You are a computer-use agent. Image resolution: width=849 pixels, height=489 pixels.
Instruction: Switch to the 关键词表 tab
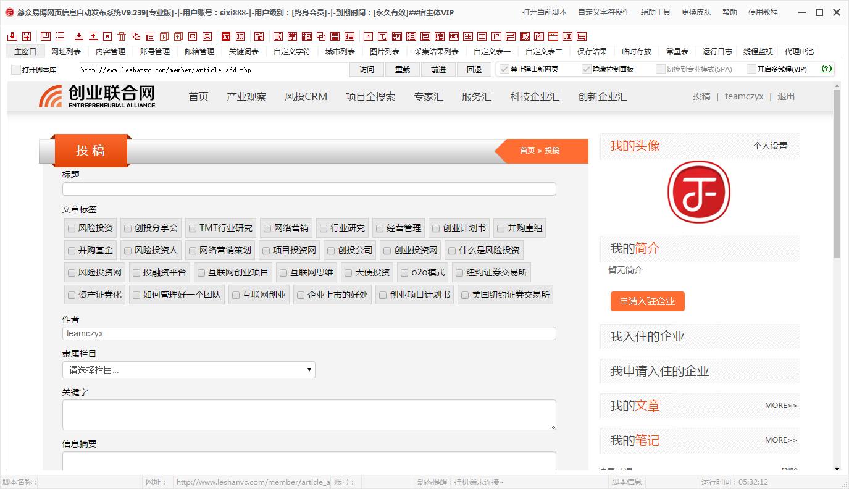click(244, 52)
